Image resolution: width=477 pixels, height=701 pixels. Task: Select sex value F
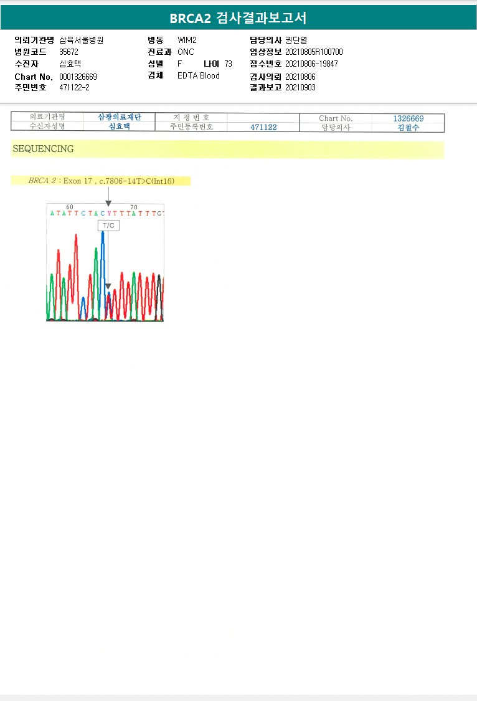179,64
